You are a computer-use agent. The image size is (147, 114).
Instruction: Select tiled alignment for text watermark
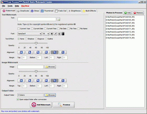pyautogui.click(x=63, y=52)
